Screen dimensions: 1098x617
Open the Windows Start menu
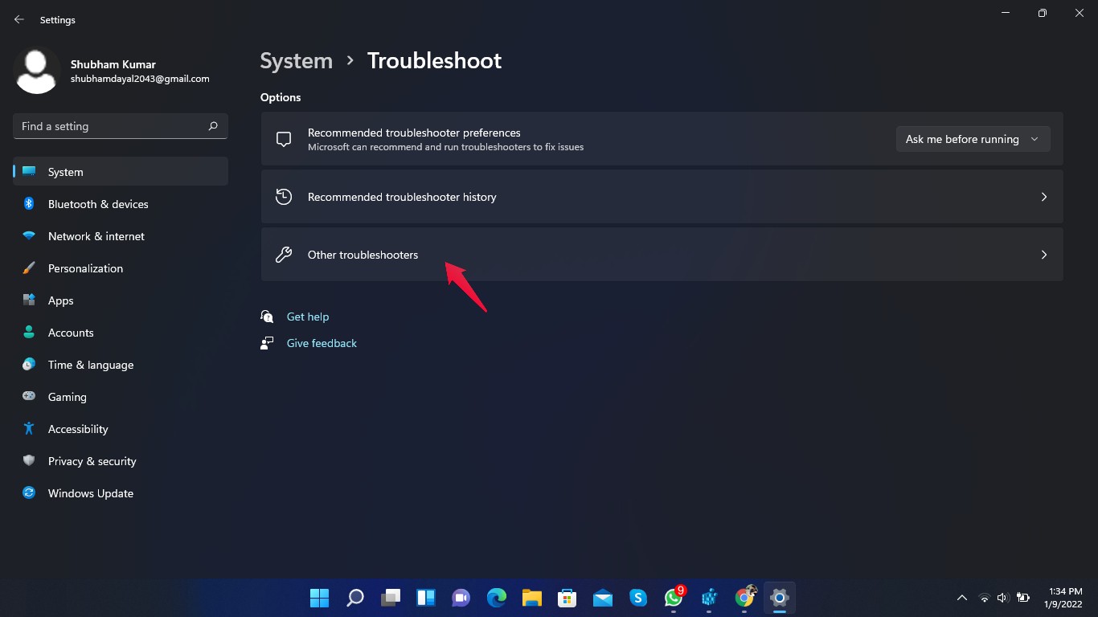319,598
